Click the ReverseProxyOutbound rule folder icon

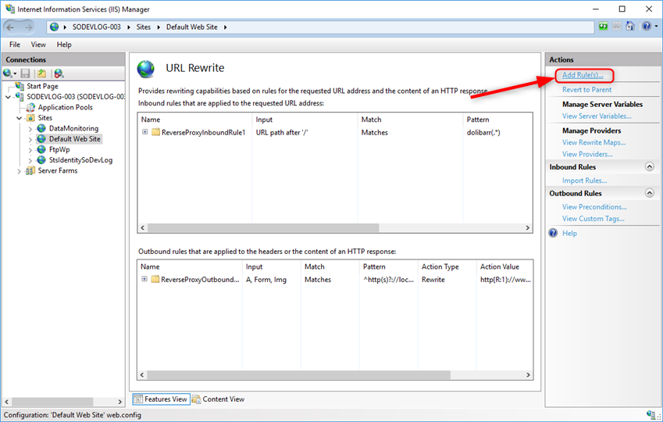pos(155,279)
